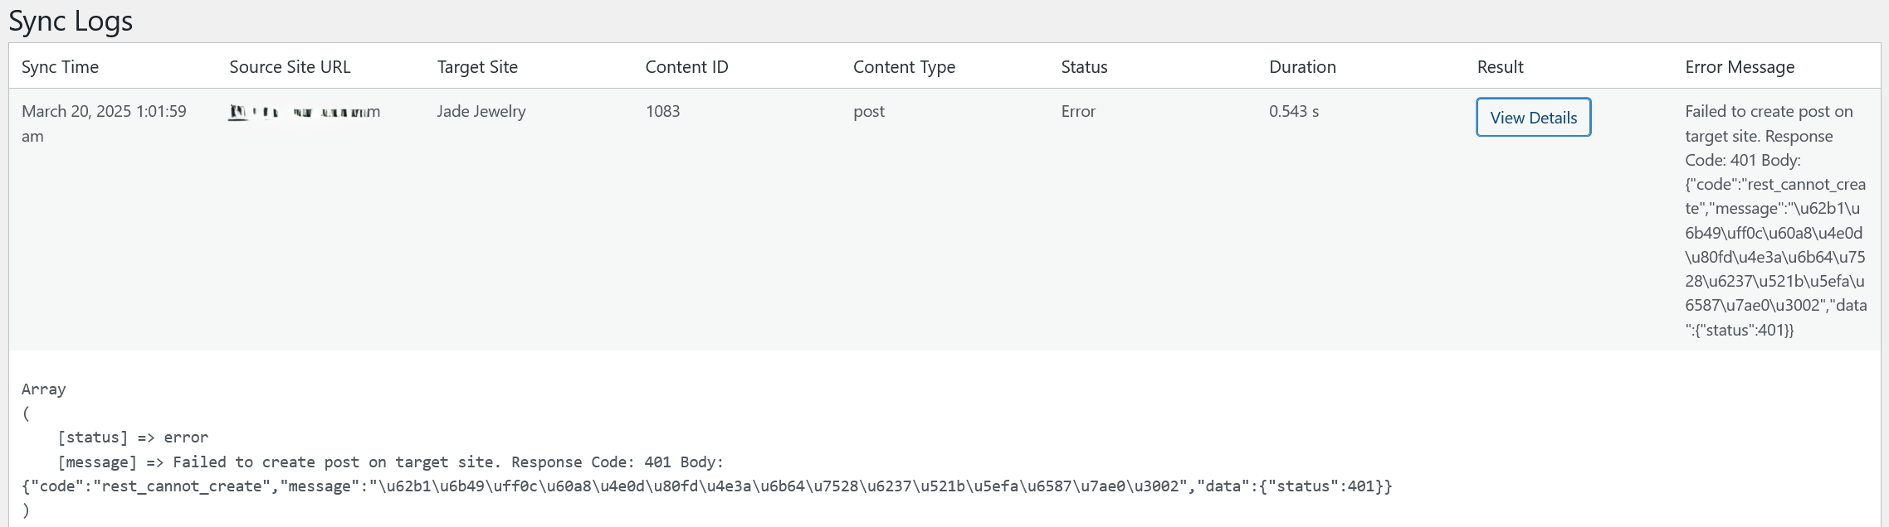Click the View Details button
1889x527 pixels.
[1533, 117]
